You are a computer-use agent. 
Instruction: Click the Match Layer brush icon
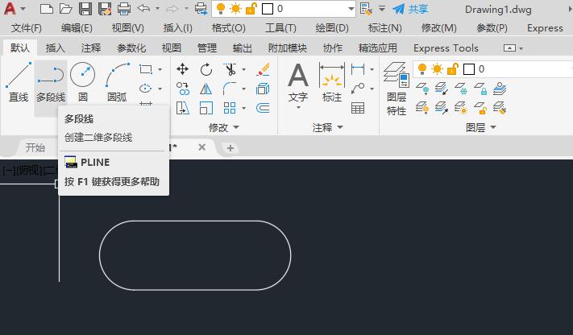pos(499,108)
